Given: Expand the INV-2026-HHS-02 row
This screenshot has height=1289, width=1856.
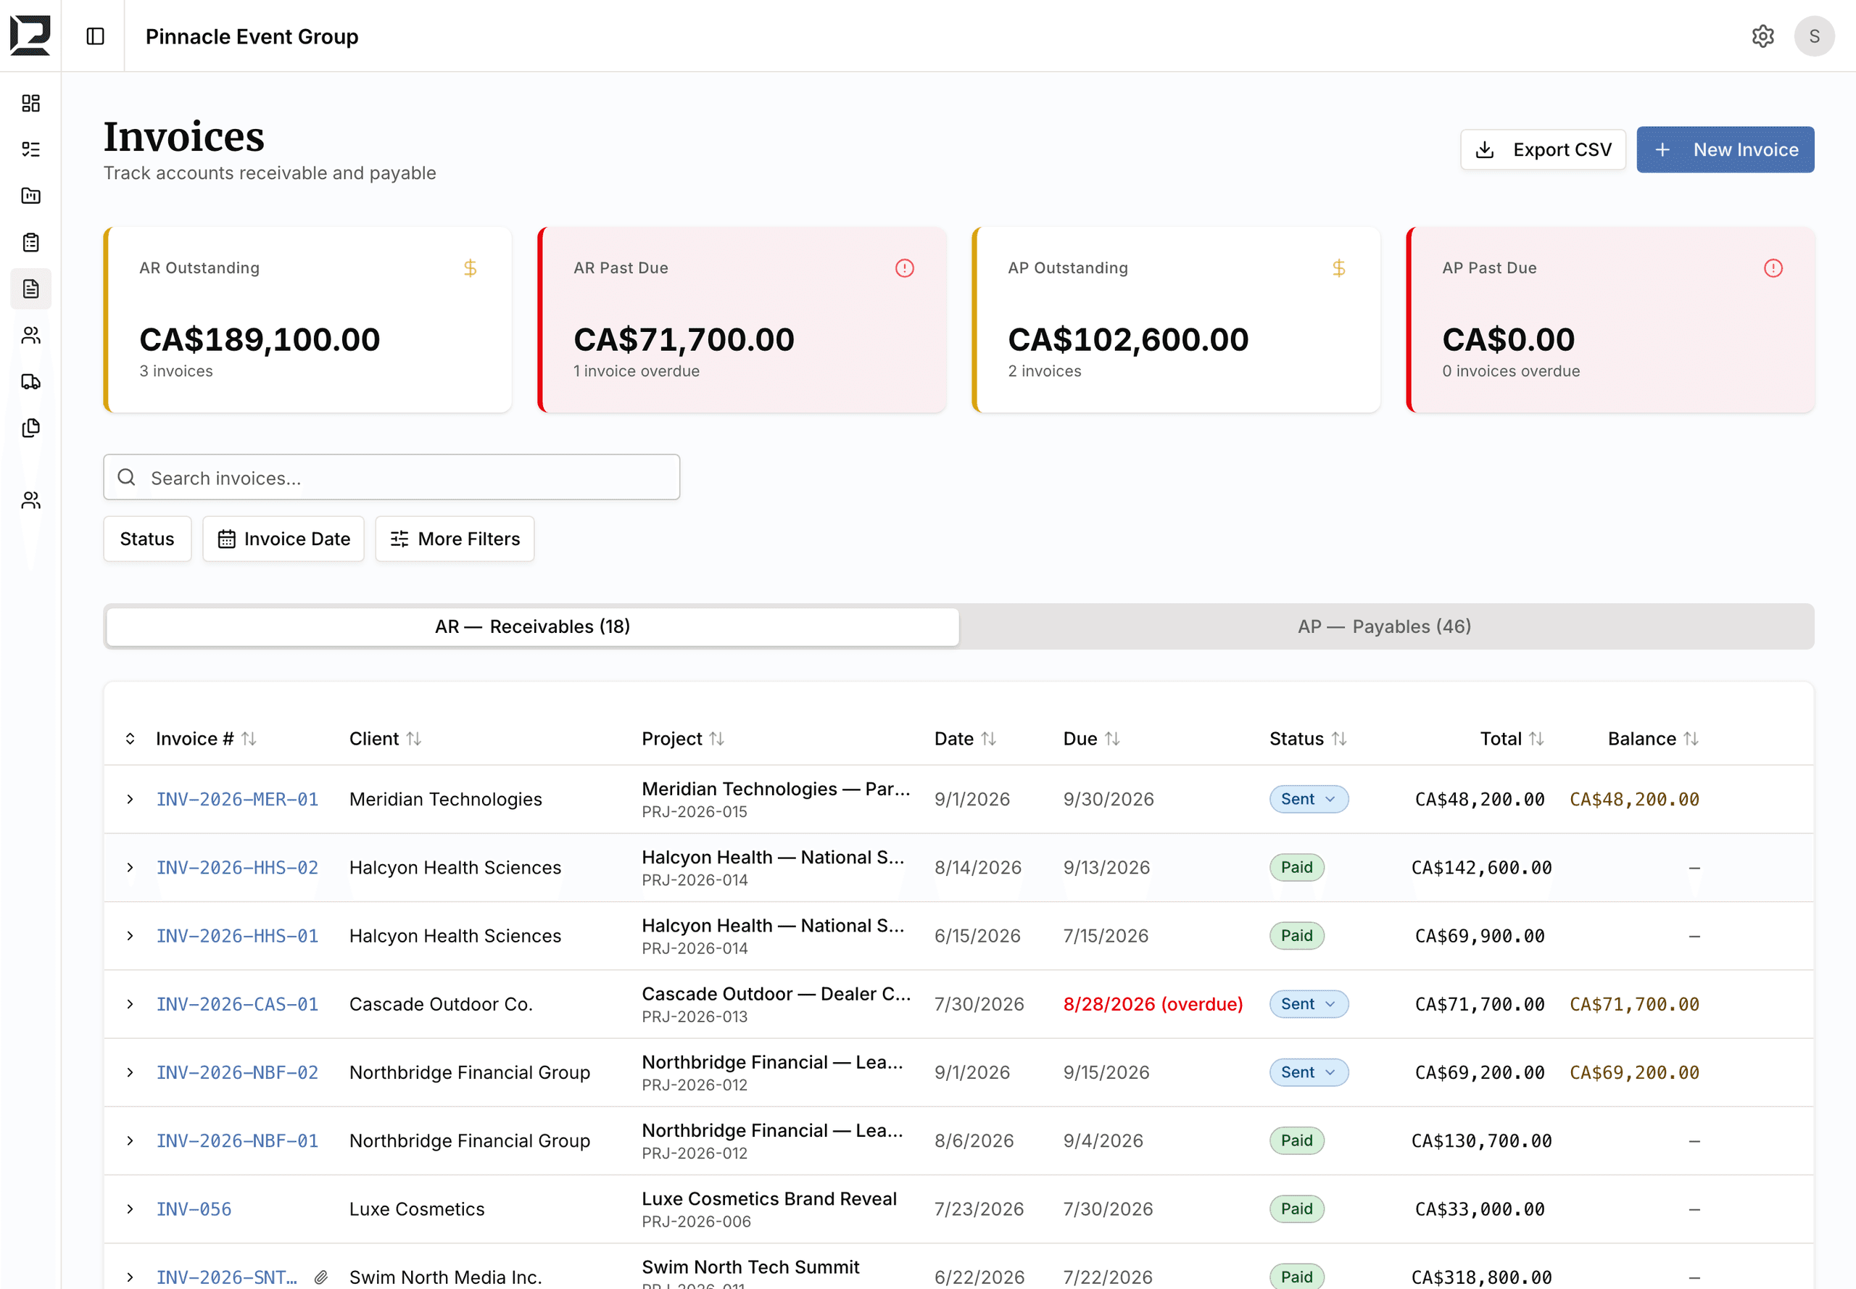Looking at the screenshot, I should pos(130,867).
